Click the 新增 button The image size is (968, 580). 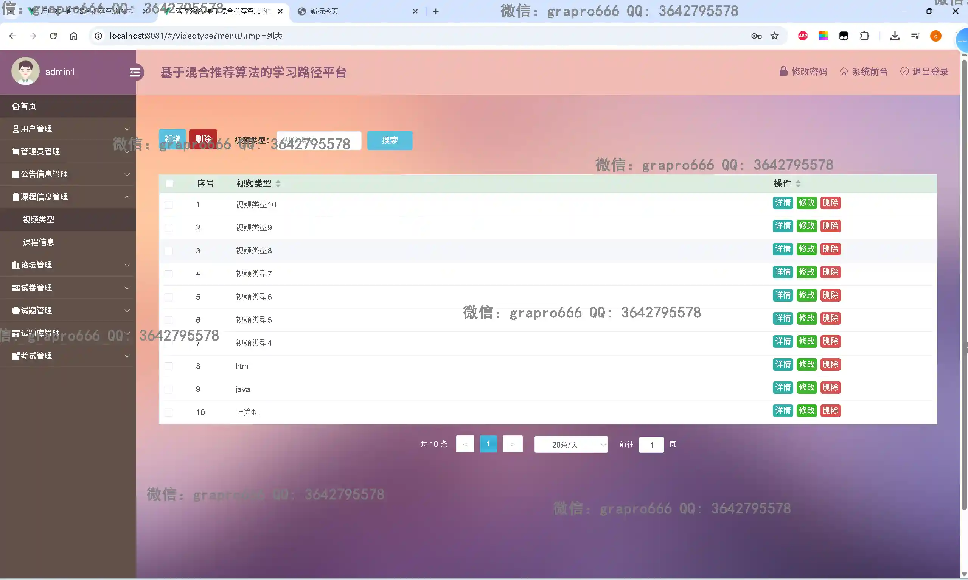(x=172, y=139)
